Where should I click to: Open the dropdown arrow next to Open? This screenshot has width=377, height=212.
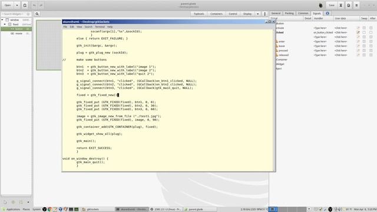(17, 5)
